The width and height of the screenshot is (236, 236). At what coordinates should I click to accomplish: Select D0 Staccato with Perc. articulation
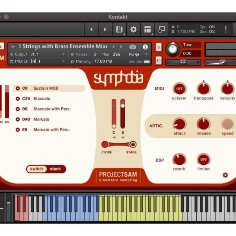click(43, 109)
